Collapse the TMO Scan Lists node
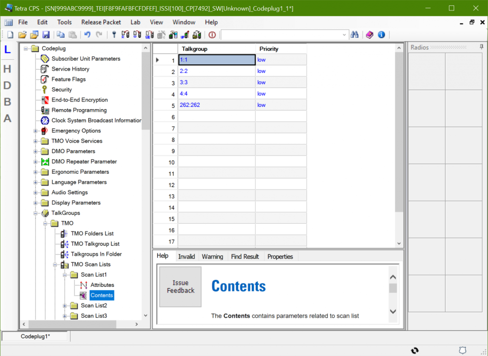Screen dimensions: 488x356 tap(55, 264)
